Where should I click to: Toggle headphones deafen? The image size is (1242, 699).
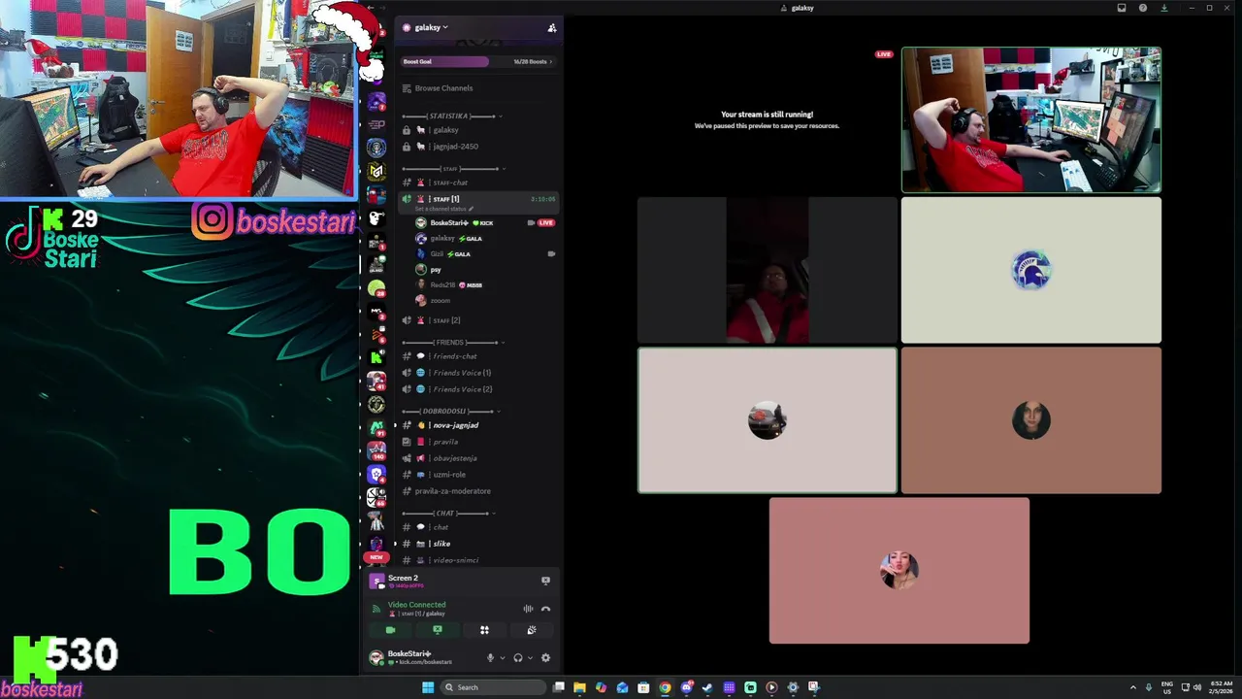coord(517,657)
